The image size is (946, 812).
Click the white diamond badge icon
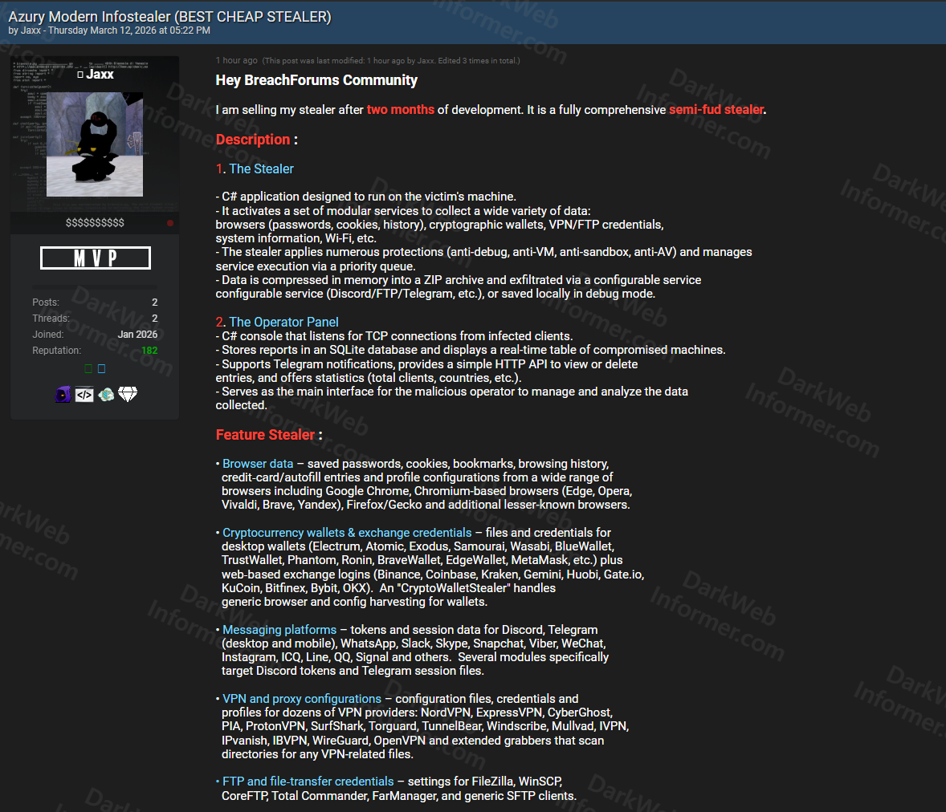click(128, 394)
